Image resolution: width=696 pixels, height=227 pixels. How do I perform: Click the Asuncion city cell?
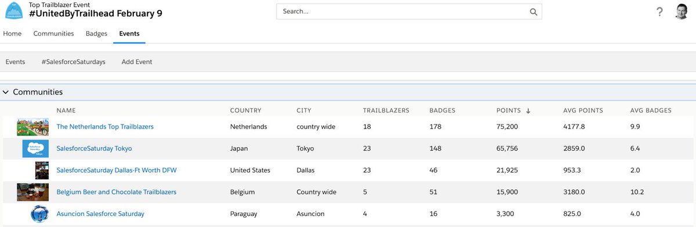pos(310,214)
